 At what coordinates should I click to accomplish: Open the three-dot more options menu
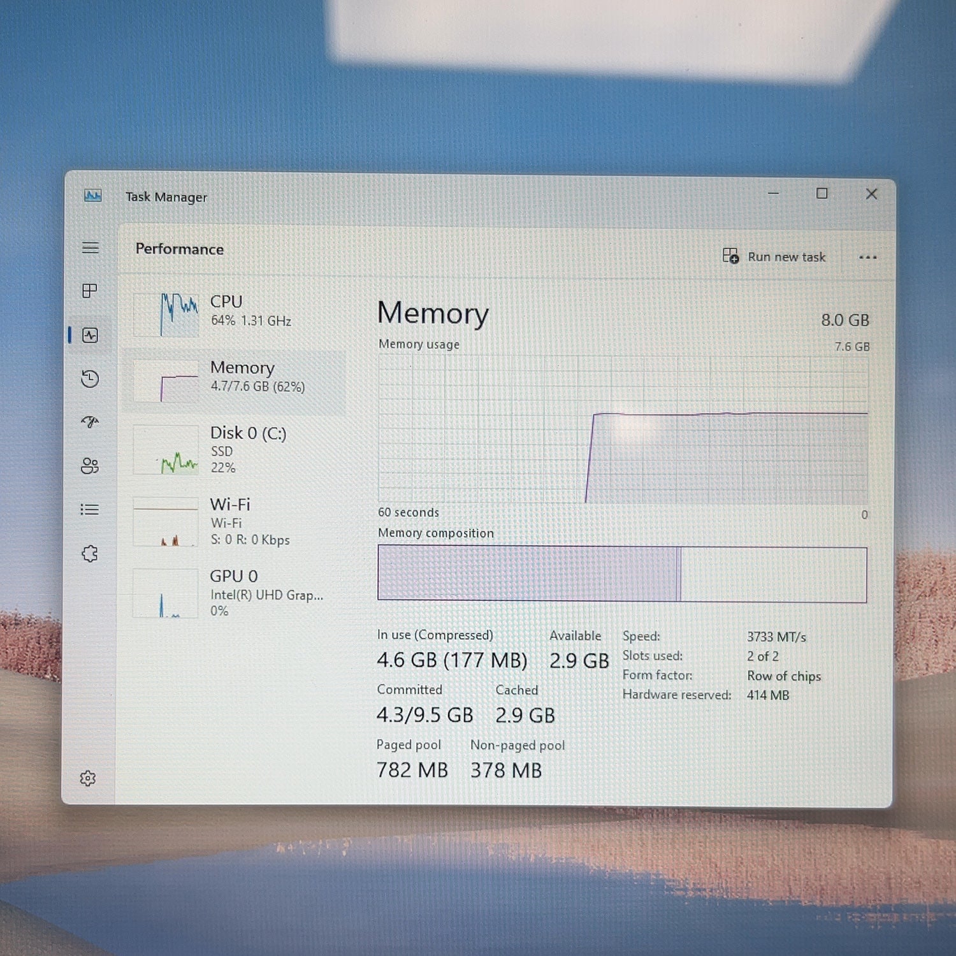(x=867, y=257)
